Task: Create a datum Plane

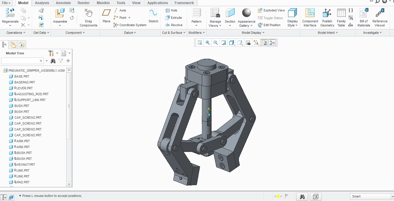Action: 107,16
